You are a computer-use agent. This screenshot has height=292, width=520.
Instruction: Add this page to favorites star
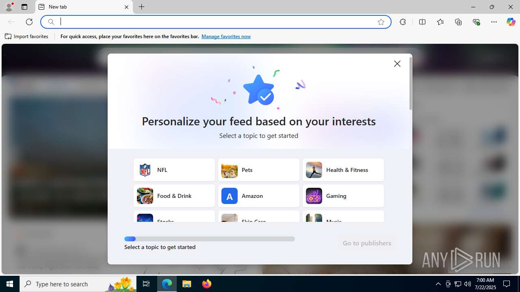click(381, 22)
